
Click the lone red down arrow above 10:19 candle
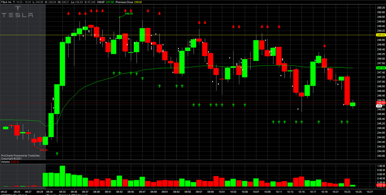click(325, 46)
